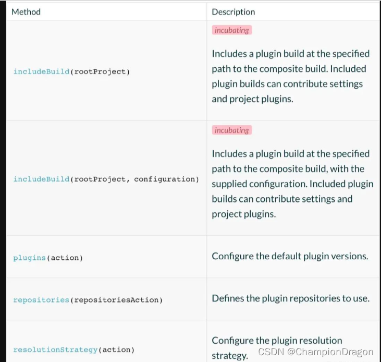Click the incubating badge in the first row
The width and height of the screenshot is (381, 362).
click(x=231, y=30)
